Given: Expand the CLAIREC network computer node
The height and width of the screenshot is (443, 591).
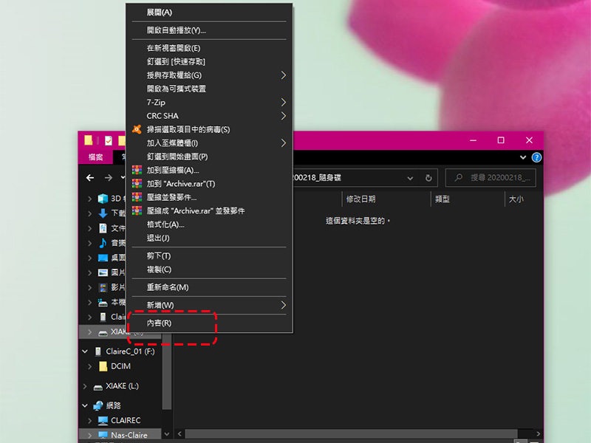Looking at the screenshot, I should [89, 420].
